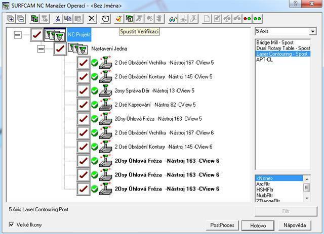324x234 pixels.
Task: Uncheck 2 Osé Obrábění Vrchlíku CView 6 operation
Action: pos(83,133)
